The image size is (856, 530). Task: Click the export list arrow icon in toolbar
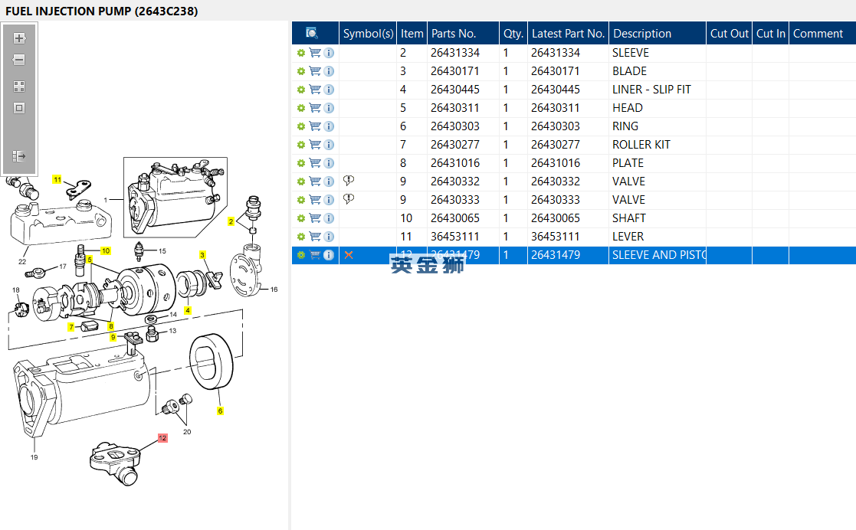[19, 156]
